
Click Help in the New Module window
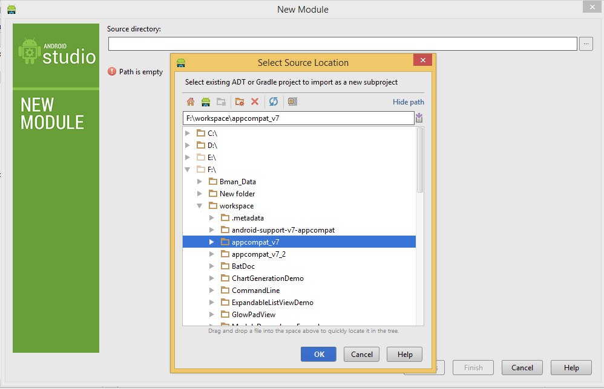pos(571,368)
